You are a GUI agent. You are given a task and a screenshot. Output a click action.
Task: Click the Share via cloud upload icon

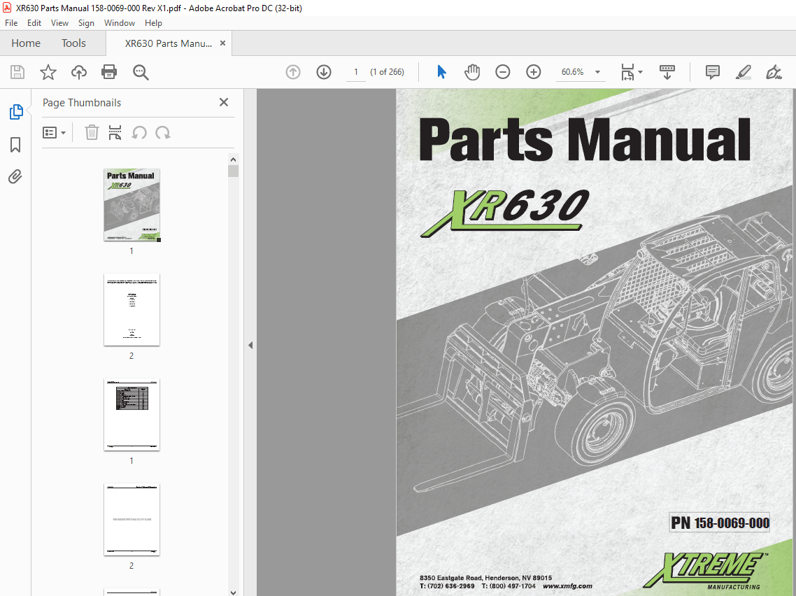(x=78, y=71)
